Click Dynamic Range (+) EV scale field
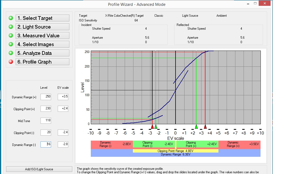305x174 pixels. pyautogui.click(x=63, y=97)
